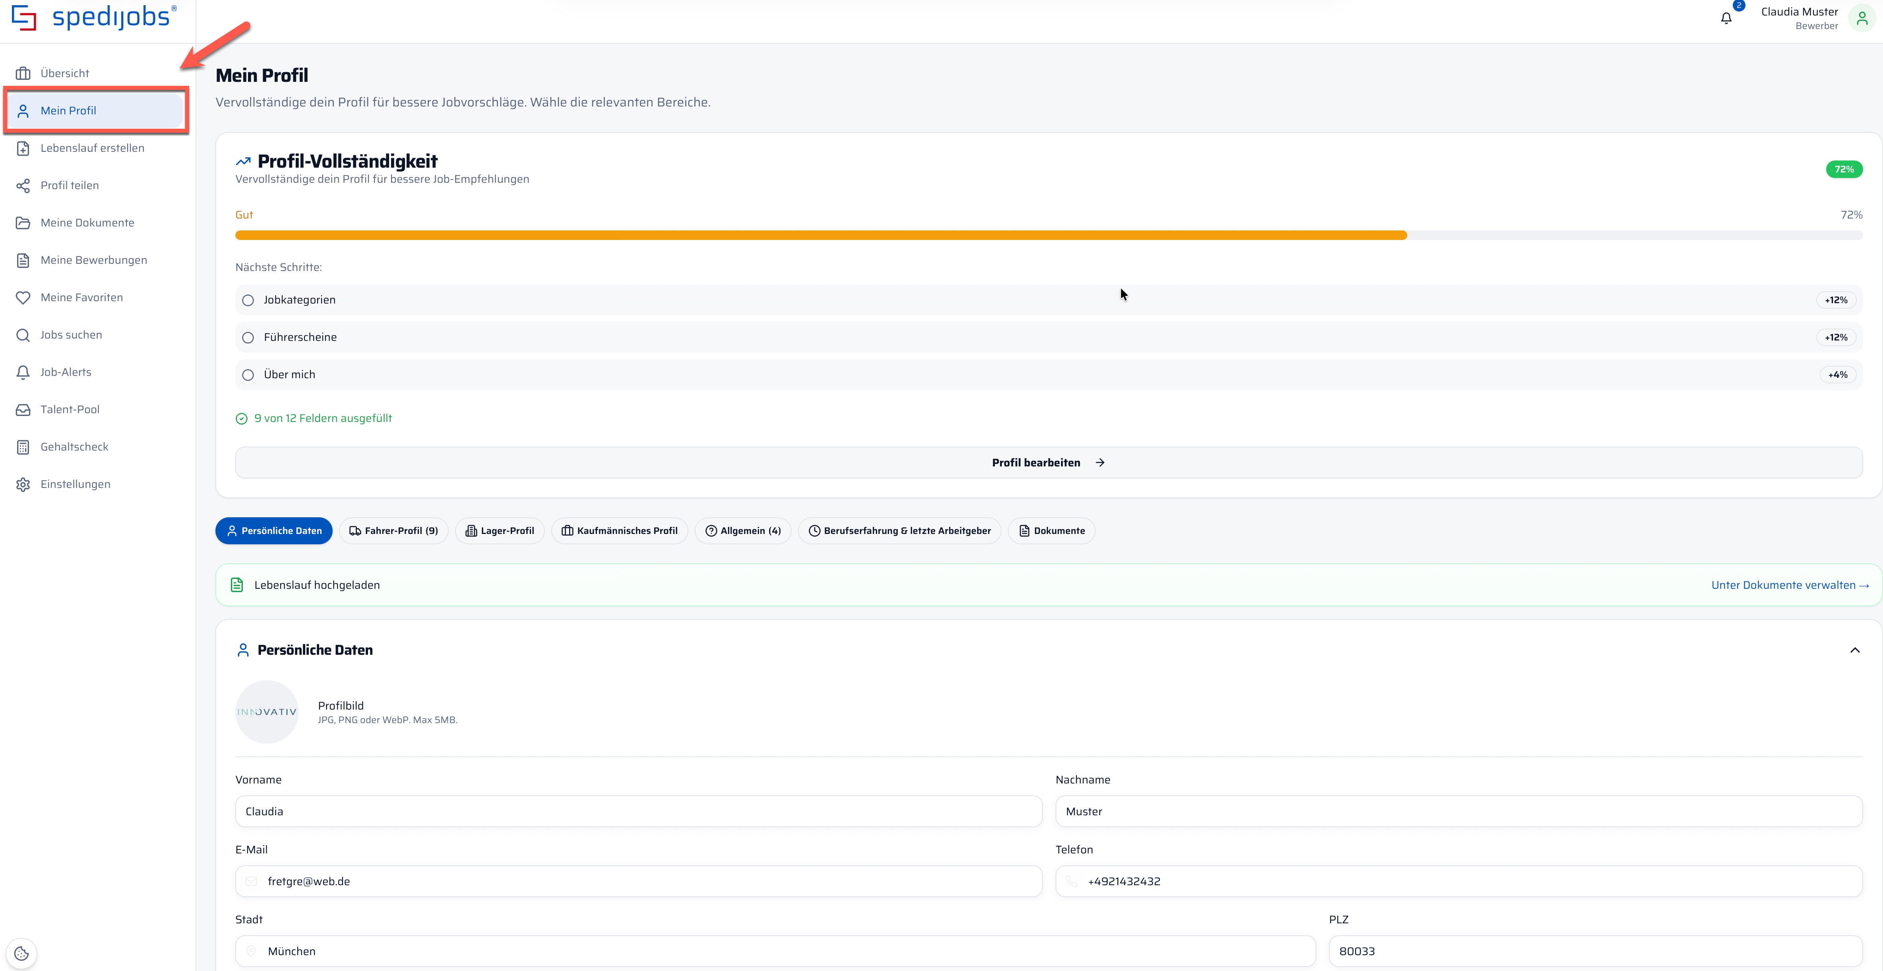Collapse the Persönliche Daten section

click(1854, 650)
